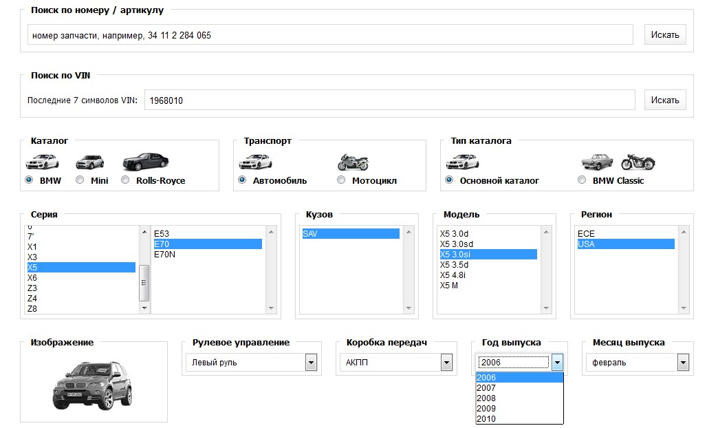707x428 pixels.
Task: Click Искать button for part number search
Action: pyautogui.click(x=665, y=34)
